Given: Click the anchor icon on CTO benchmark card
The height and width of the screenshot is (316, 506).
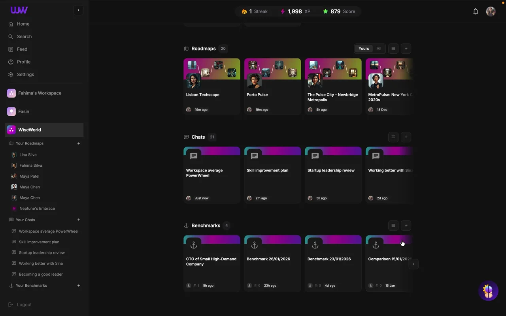Looking at the screenshot, I should click(194, 245).
